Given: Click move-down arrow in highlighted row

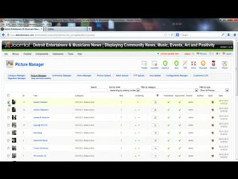Looking at the screenshot, I should pyautogui.click(x=138, y=102).
